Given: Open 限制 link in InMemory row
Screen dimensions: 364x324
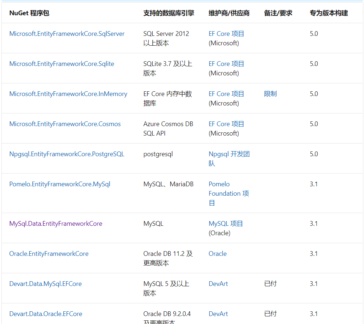Looking at the screenshot, I should tap(270, 94).
